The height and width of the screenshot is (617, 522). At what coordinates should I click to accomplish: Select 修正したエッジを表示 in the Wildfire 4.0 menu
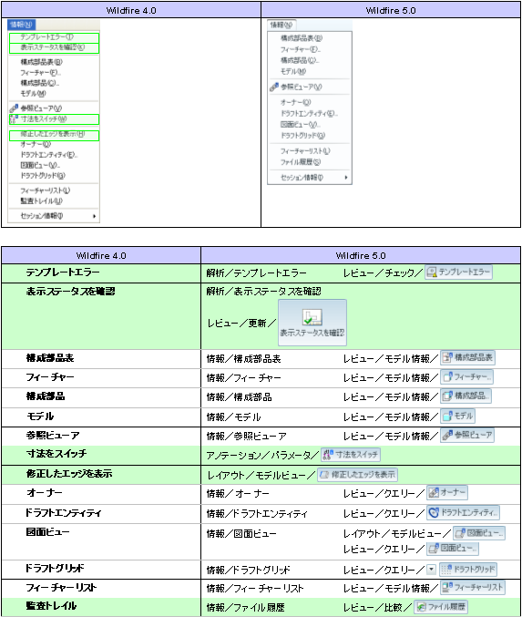[54, 134]
